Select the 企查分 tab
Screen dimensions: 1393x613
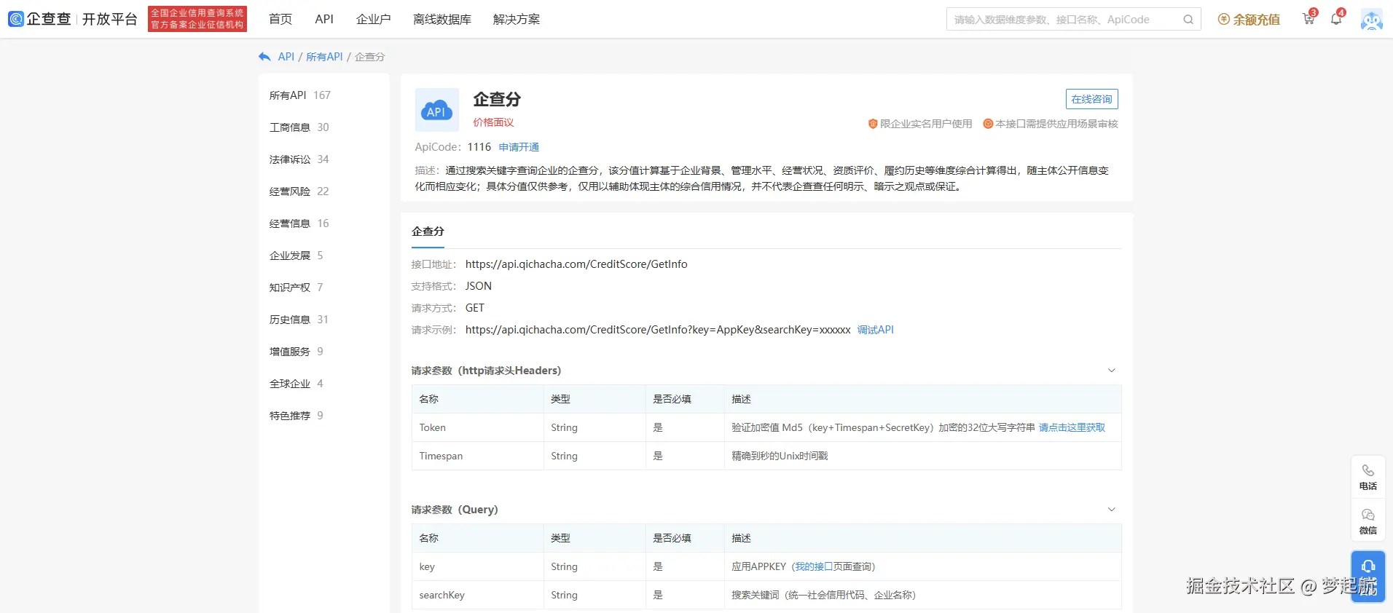pyautogui.click(x=428, y=232)
